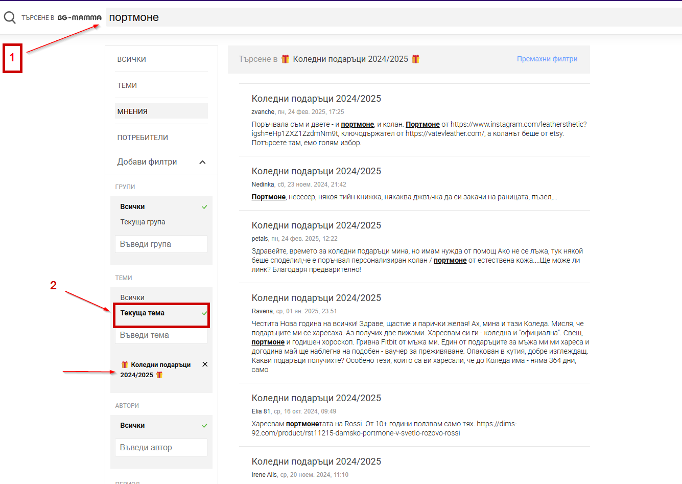682x484 pixels.
Task: Open username Nedinka's profile link
Action: click(263, 185)
